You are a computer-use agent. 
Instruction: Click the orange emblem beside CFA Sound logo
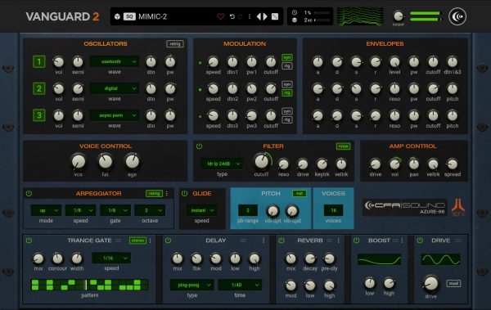[x=458, y=208]
